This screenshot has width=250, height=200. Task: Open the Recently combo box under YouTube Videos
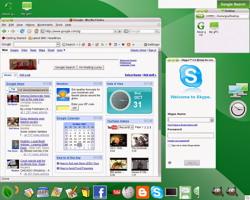pyautogui.click(x=126, y=127)
